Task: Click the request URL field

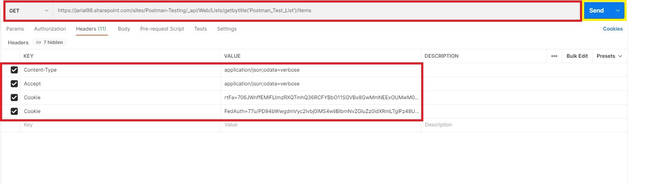Action: pos(317,10)
